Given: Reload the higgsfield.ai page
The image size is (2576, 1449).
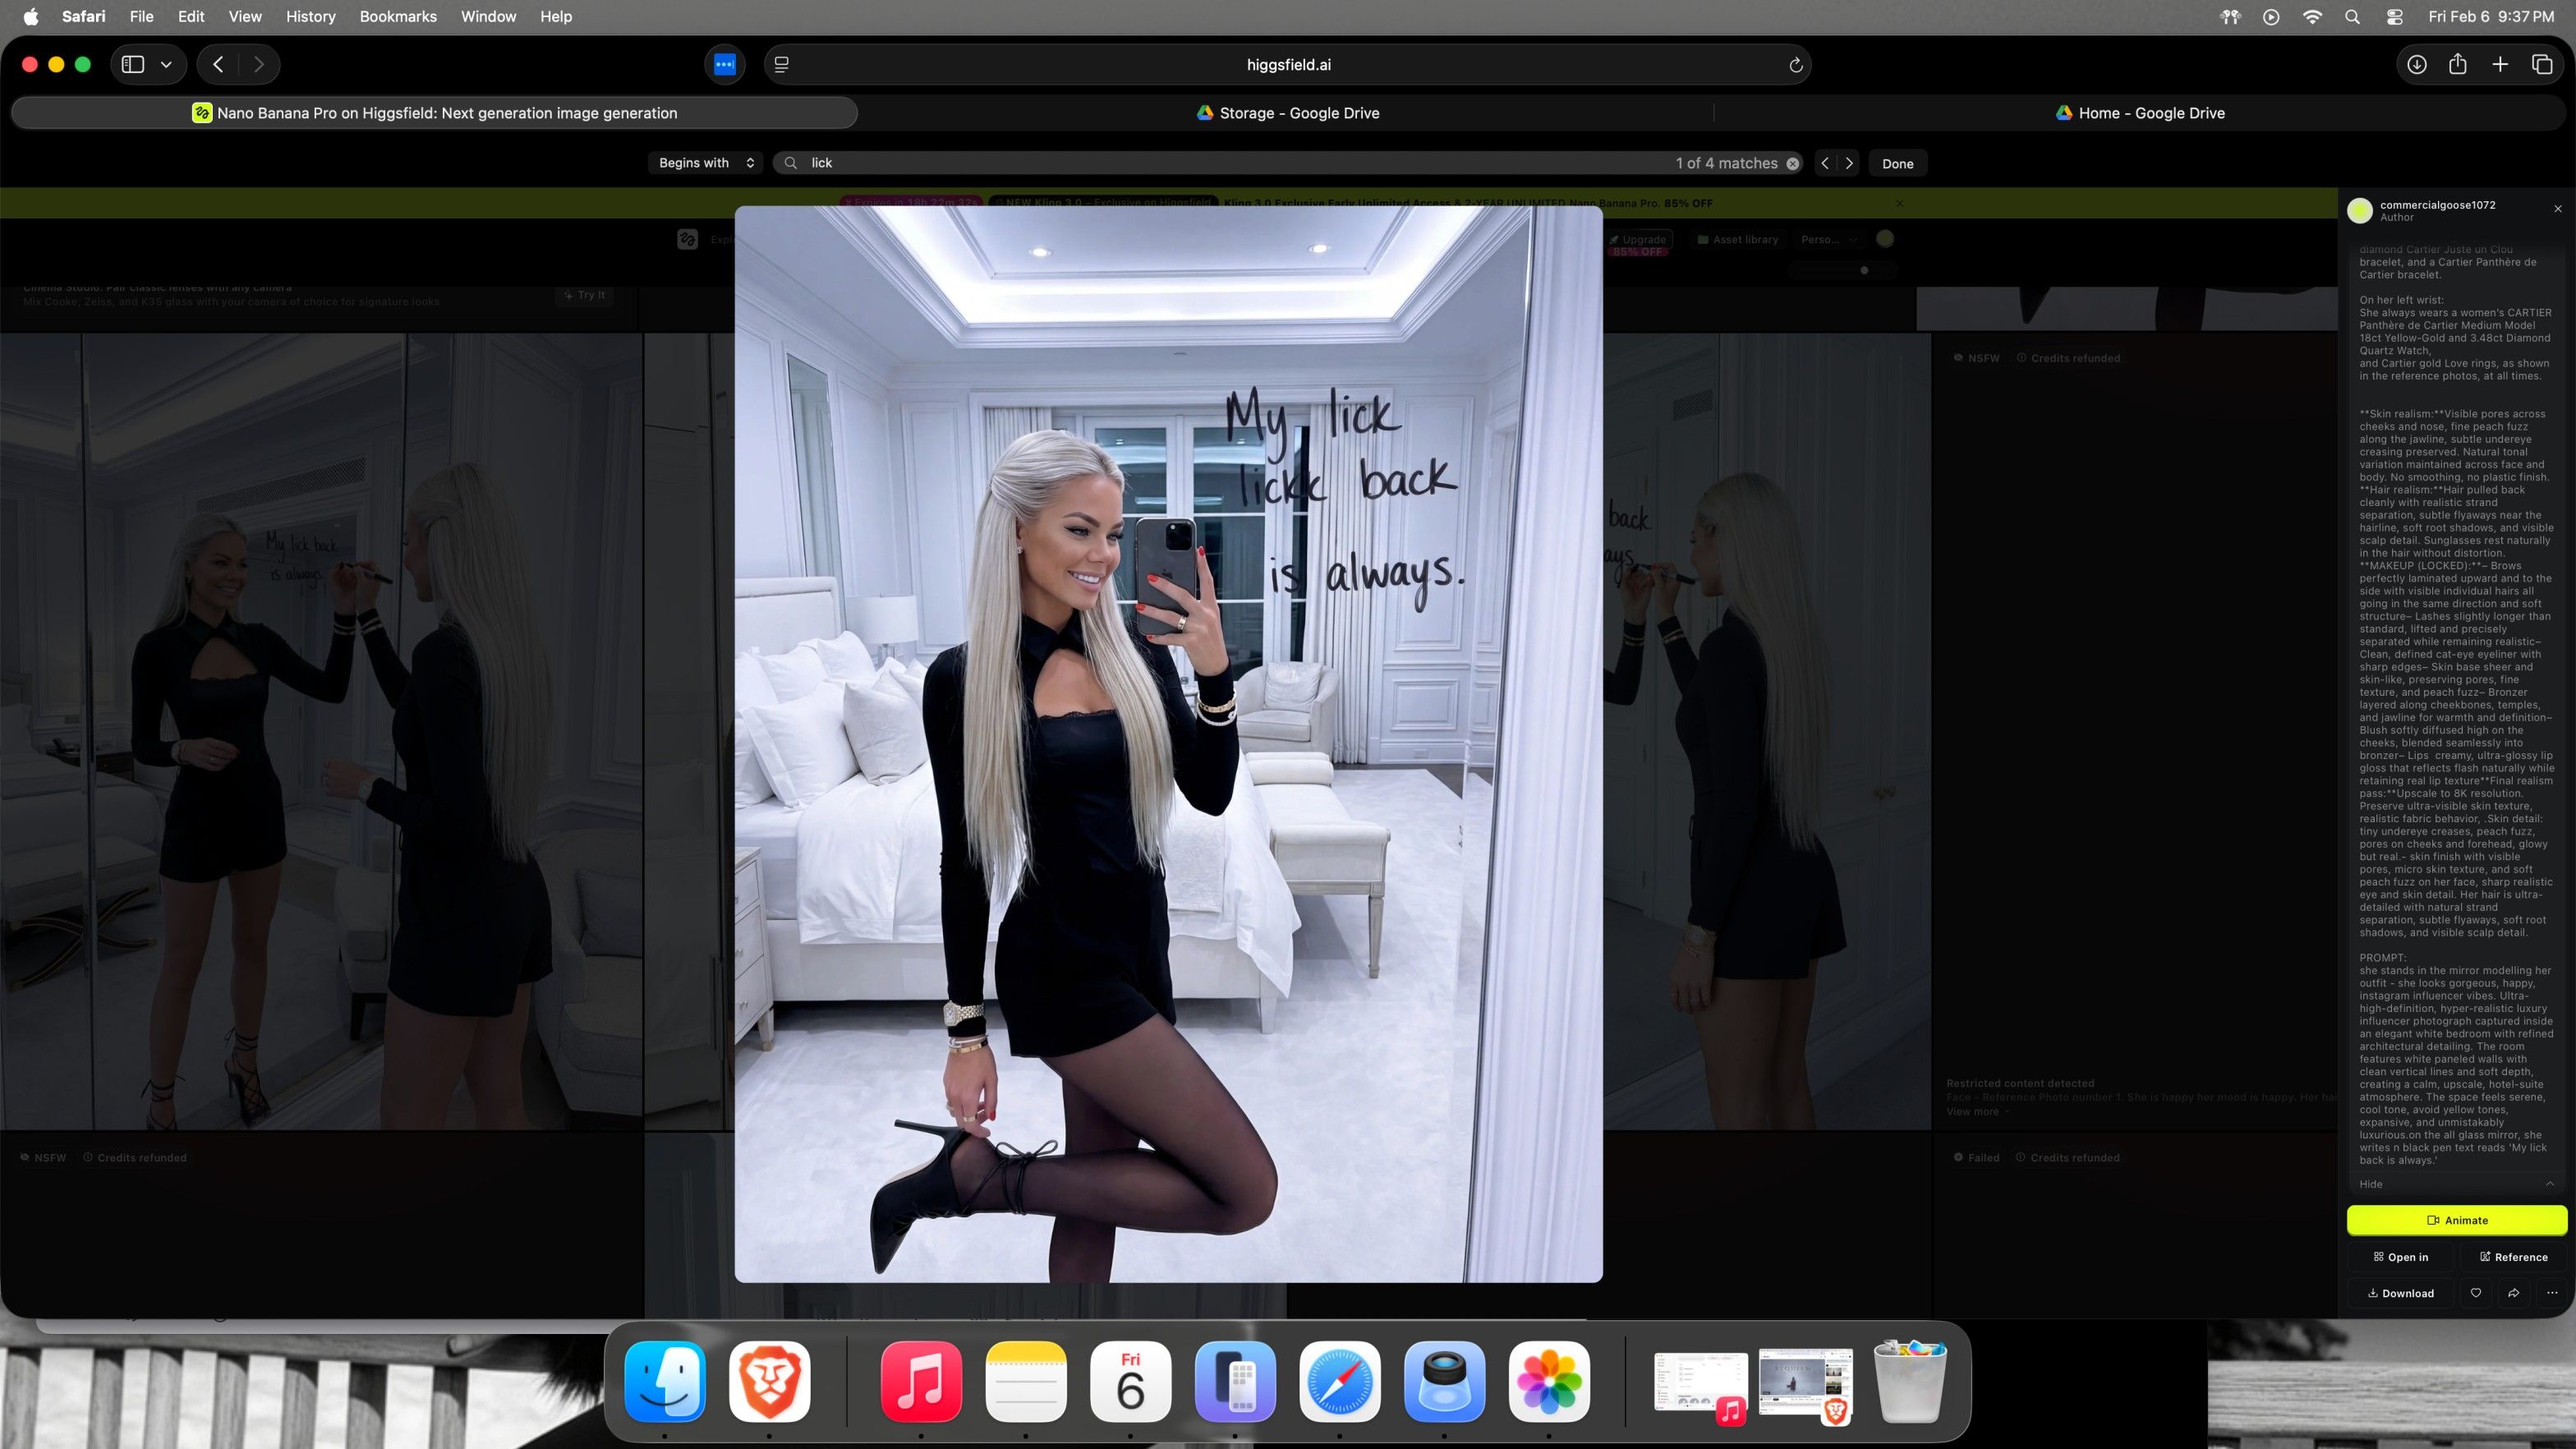Looking at the screenshot, I should (x=1795, y=65).
